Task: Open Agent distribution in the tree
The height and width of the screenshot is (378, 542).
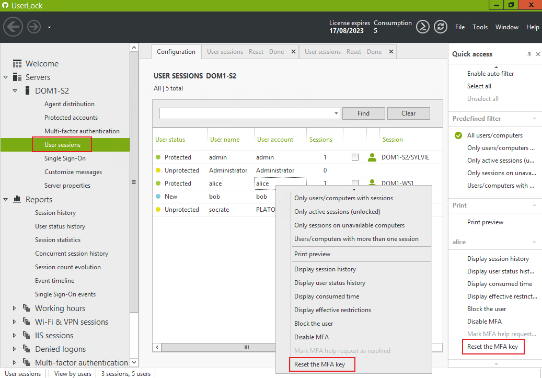Action: [69, 104]
